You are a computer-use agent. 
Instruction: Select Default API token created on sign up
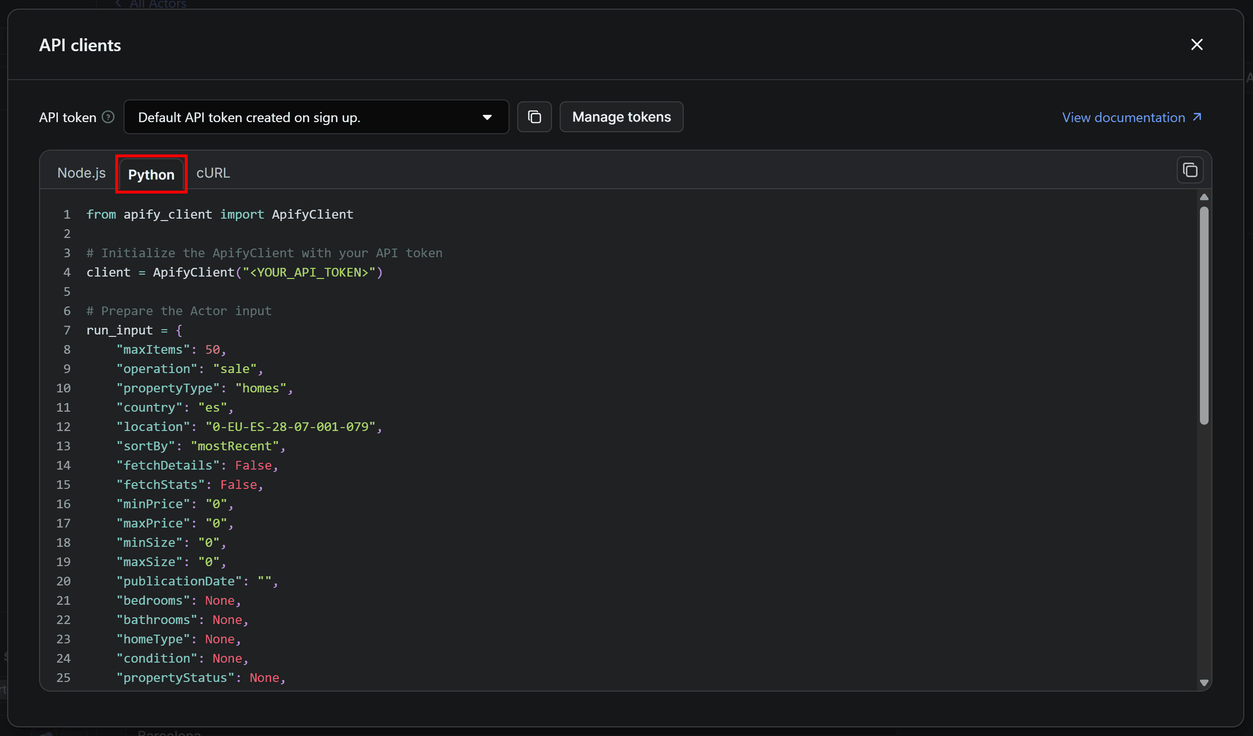(x=248, y=117)
